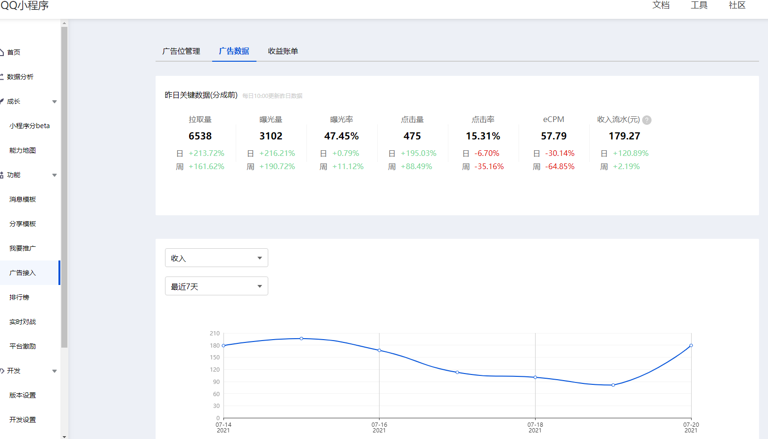Collapse the 开发 sidebar section
The image size is (768, 439).
pyautogui.click(x=54, y=371)
